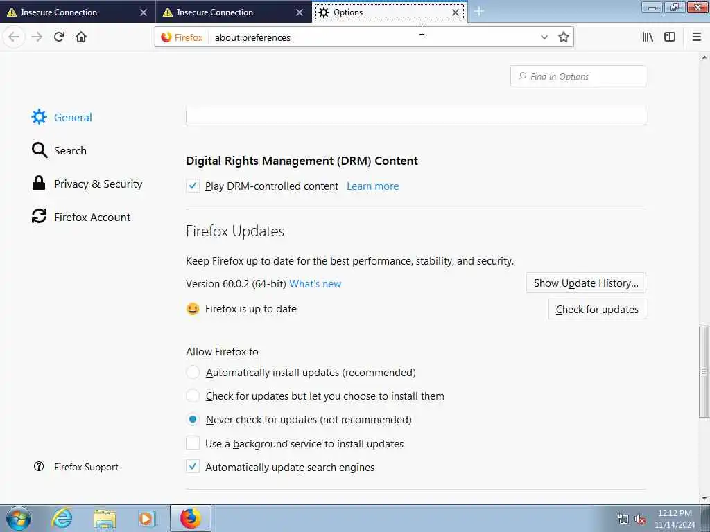
Task: Click the Privacy & Security lock icon
Action: [x=39, y=184]
